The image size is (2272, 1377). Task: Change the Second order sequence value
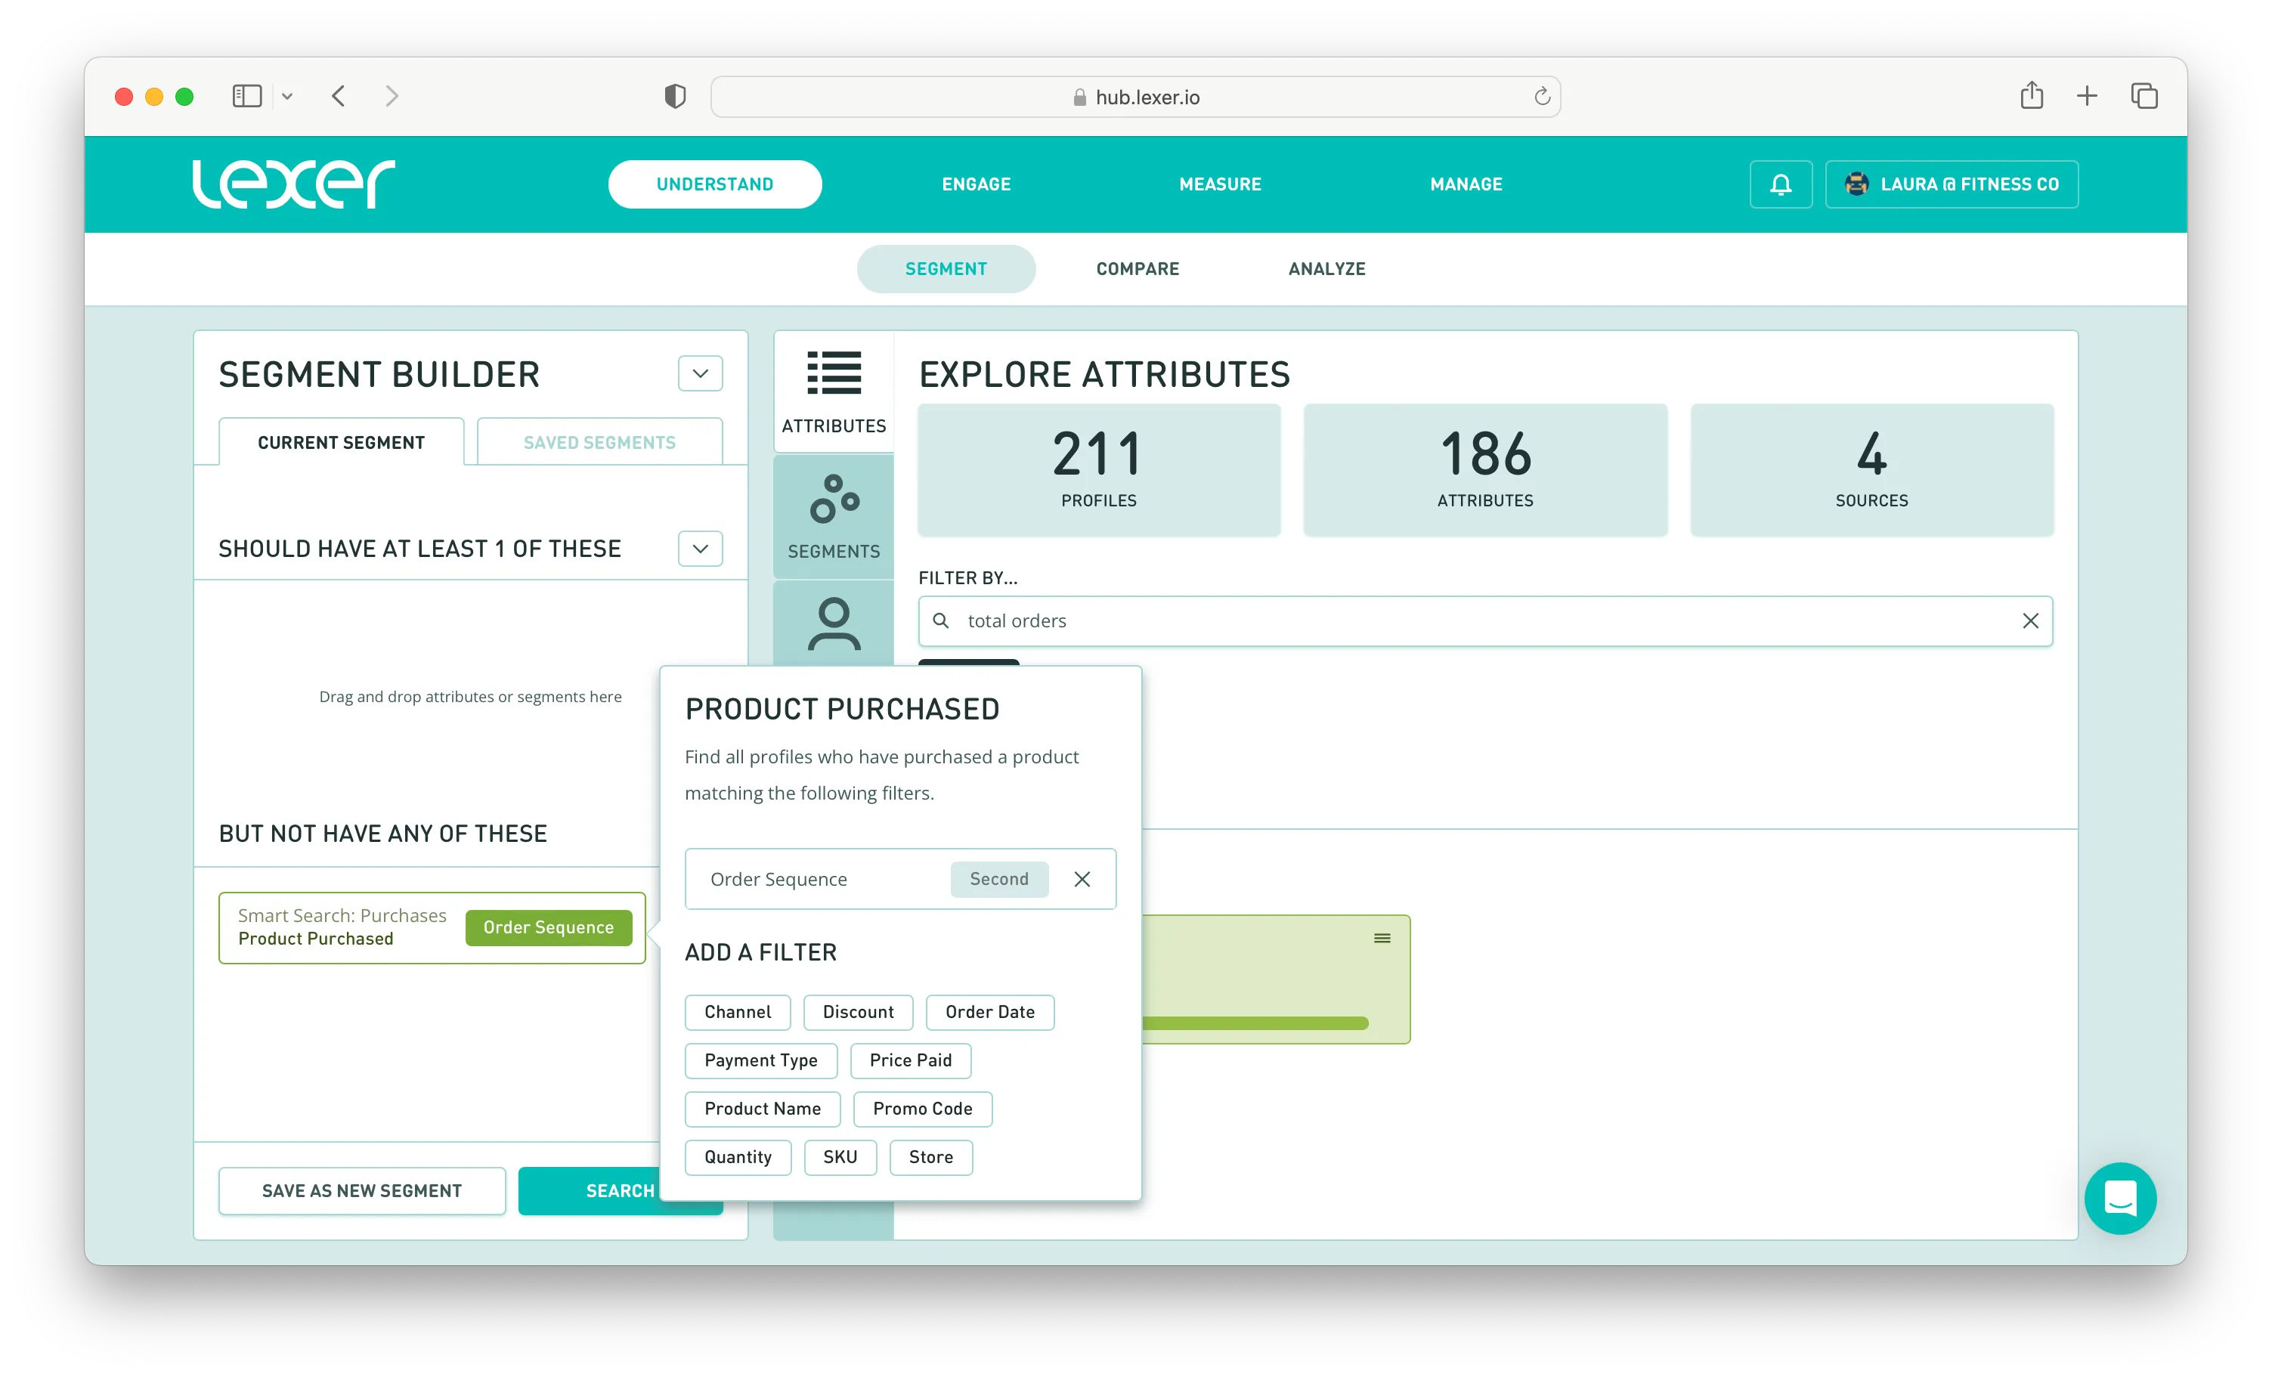998,879
